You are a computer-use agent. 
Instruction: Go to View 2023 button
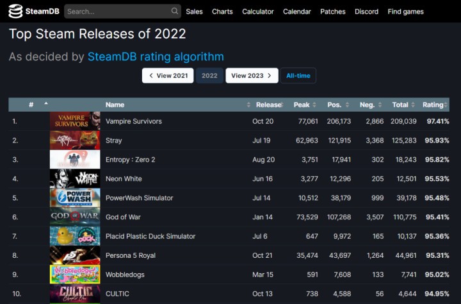point(252,76)
